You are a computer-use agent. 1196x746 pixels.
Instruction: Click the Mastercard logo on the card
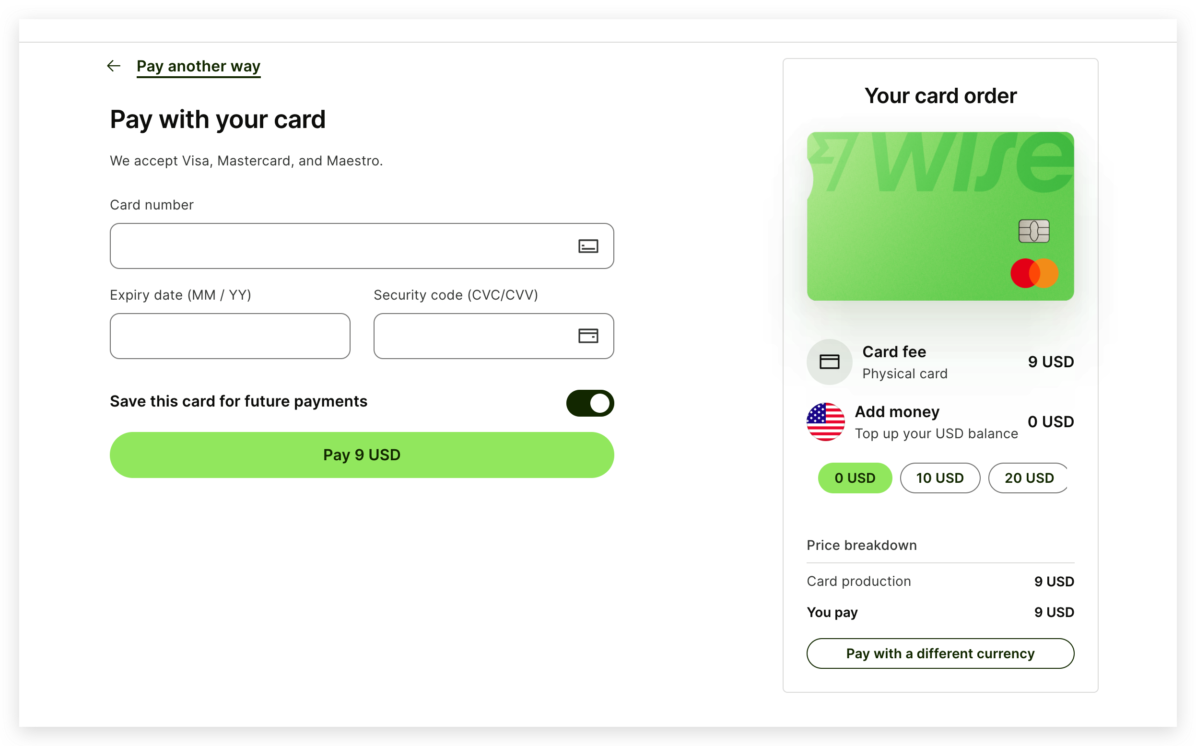pyautogui.click(x=1034, y=273)
